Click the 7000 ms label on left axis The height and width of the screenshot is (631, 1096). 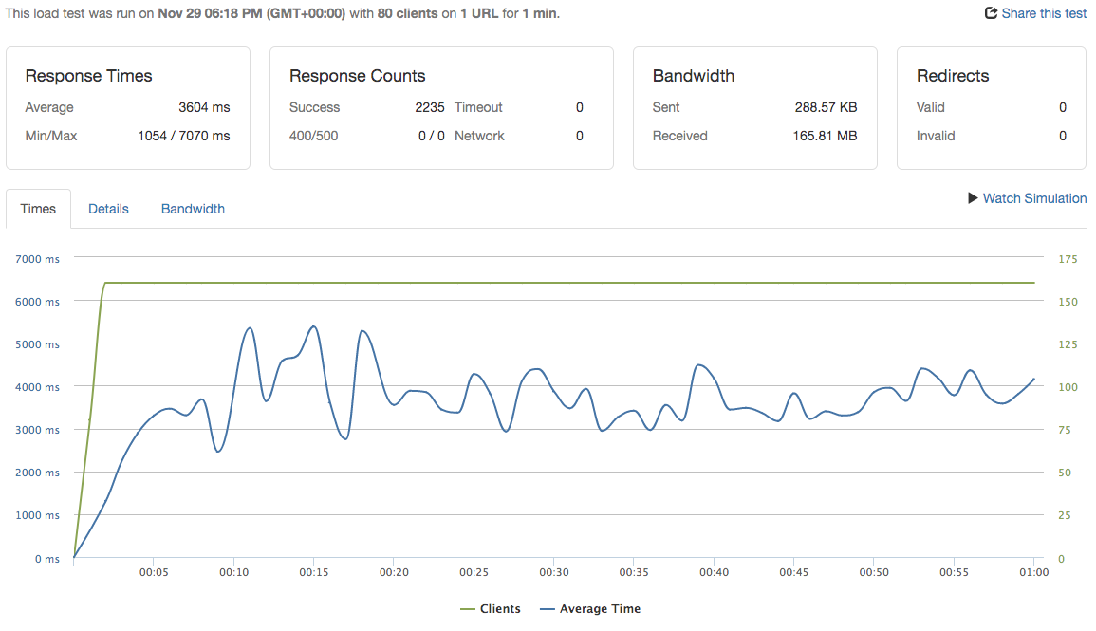pyautogui.click(x=37, y=258)
